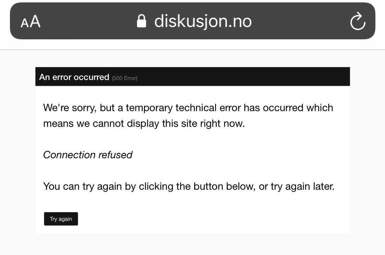The width and height of the screenshot is (385, 255).
Task: Select the diskusjon.no URL text
Action: tap(203, 21)
